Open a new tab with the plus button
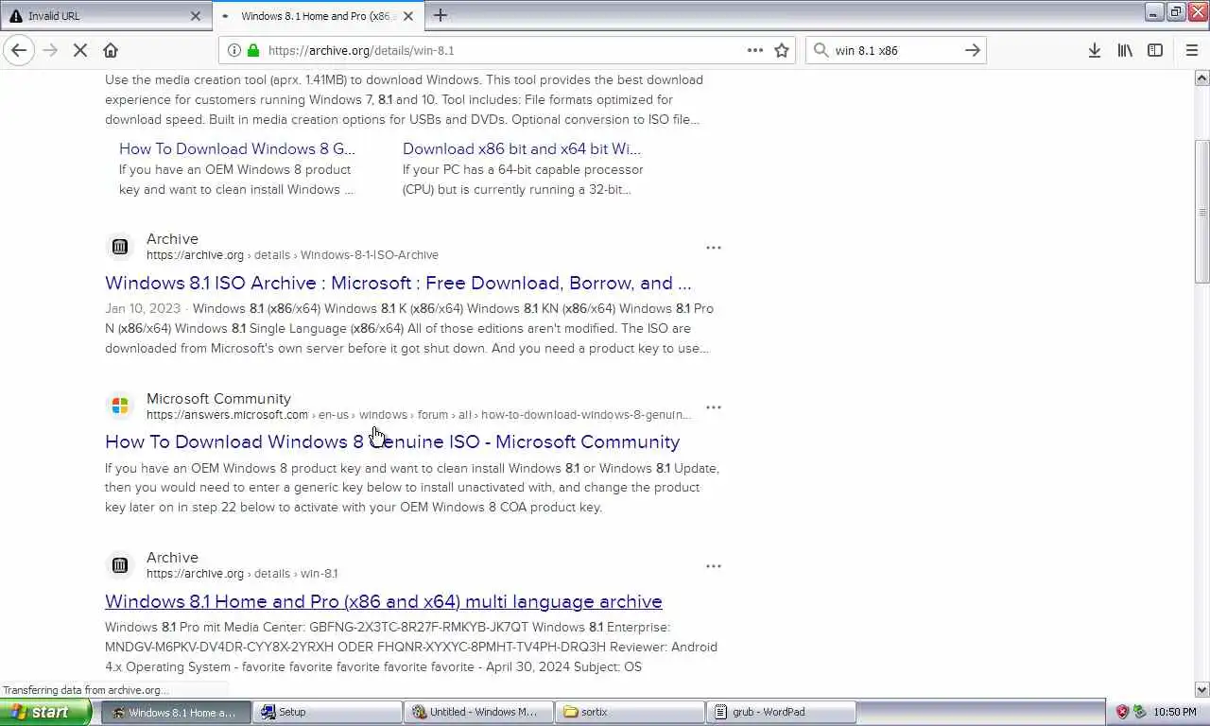 (441, 15)
